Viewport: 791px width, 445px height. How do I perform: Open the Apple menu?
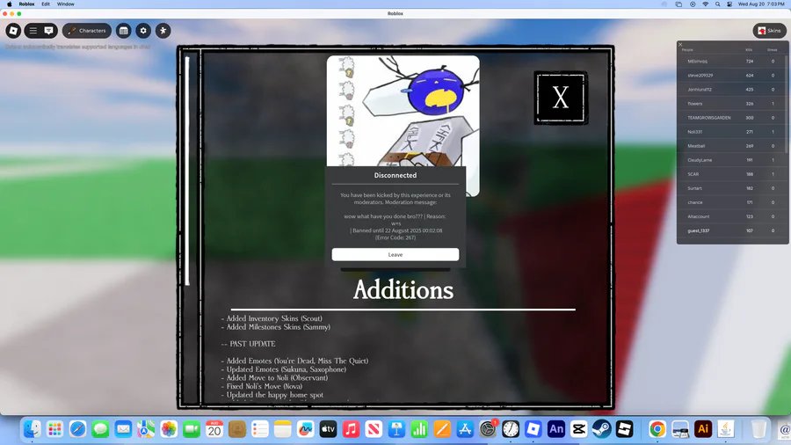click(x=9, y=4)
